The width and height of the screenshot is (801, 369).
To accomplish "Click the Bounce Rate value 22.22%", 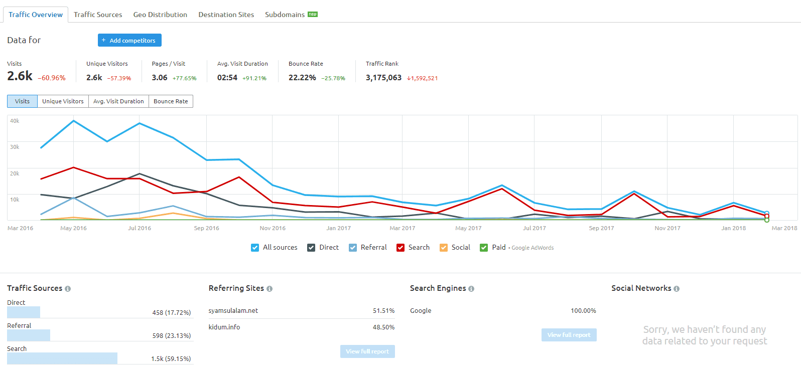I will (x=302, y=78).
